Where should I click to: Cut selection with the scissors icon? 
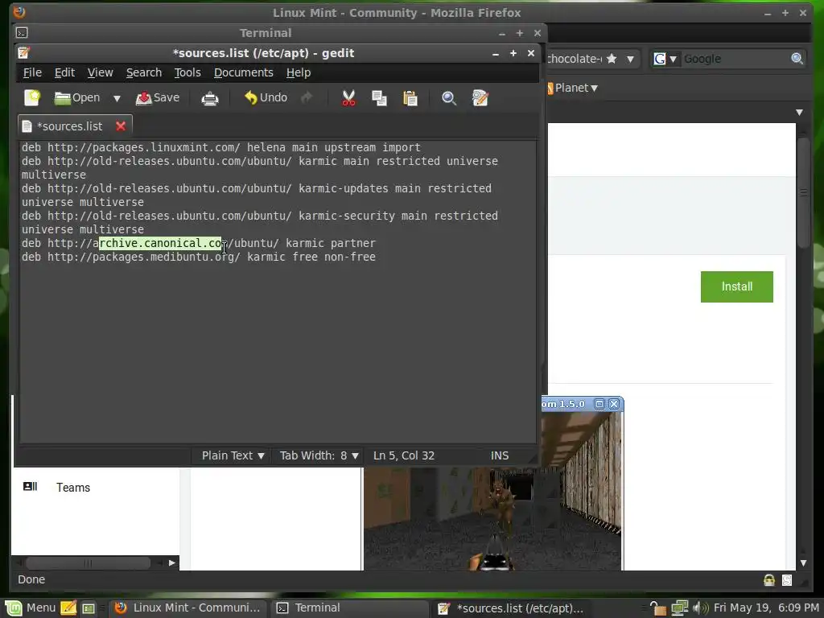[x=348, y=98]
